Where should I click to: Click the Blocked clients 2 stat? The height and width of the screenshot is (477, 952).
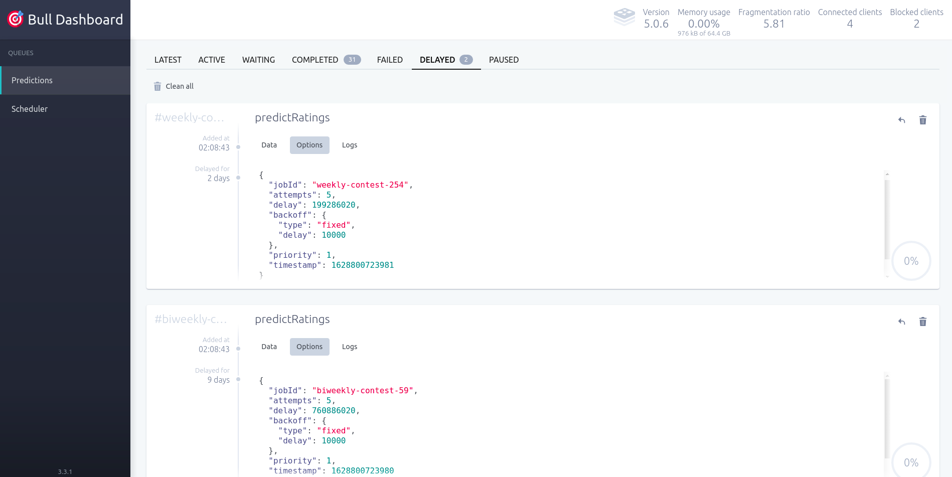click(916, 19)
